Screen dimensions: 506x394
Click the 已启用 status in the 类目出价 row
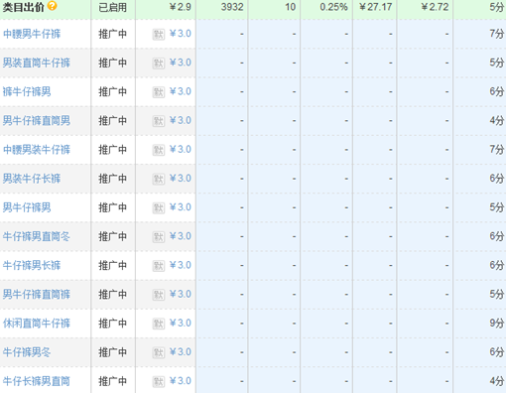(x=113, y=7)
